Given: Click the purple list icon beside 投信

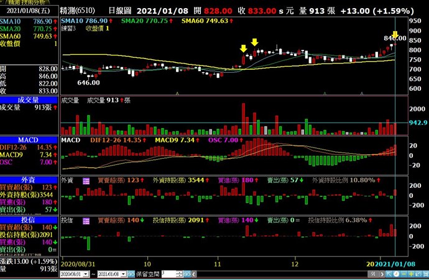Looking at the screenshot, I should pos(86,220).
